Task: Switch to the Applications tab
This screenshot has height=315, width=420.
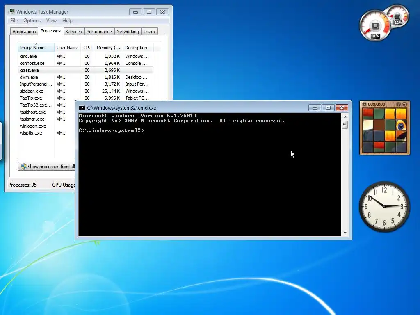Action: point(24,32)
